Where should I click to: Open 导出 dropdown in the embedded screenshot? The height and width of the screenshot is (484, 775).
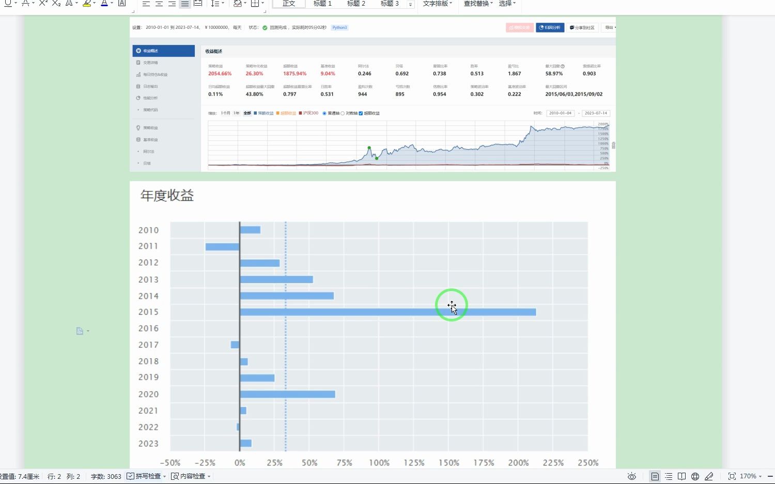[610, 27]
